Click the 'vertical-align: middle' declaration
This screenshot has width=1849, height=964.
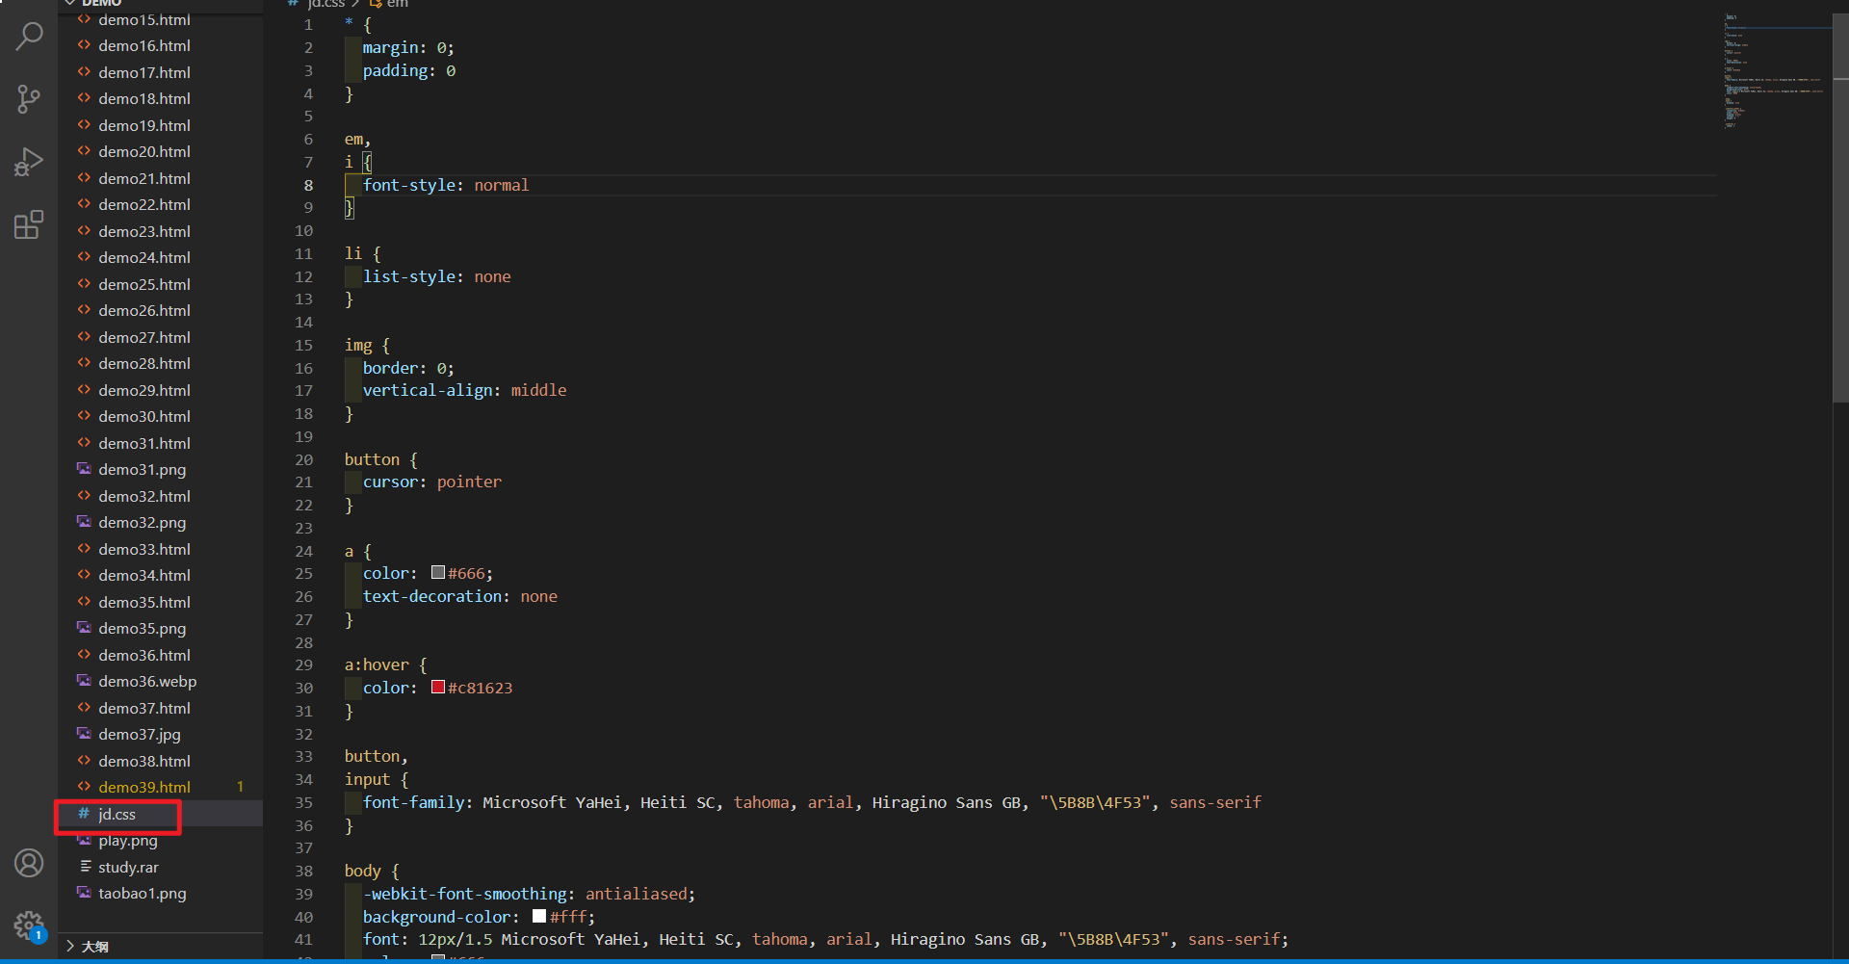[x=465, y=390]
